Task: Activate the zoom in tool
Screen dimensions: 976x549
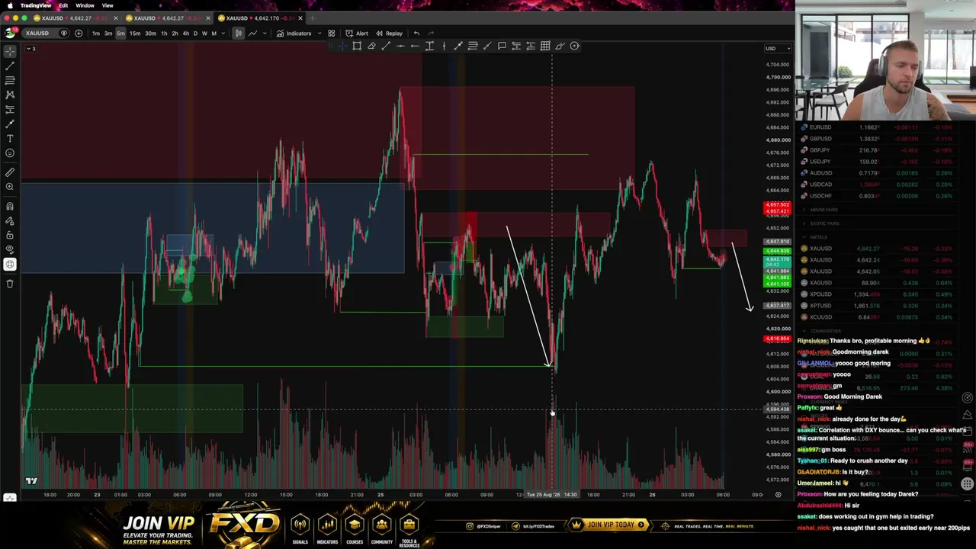Action: pyautogui.click(x=10, y=187)
